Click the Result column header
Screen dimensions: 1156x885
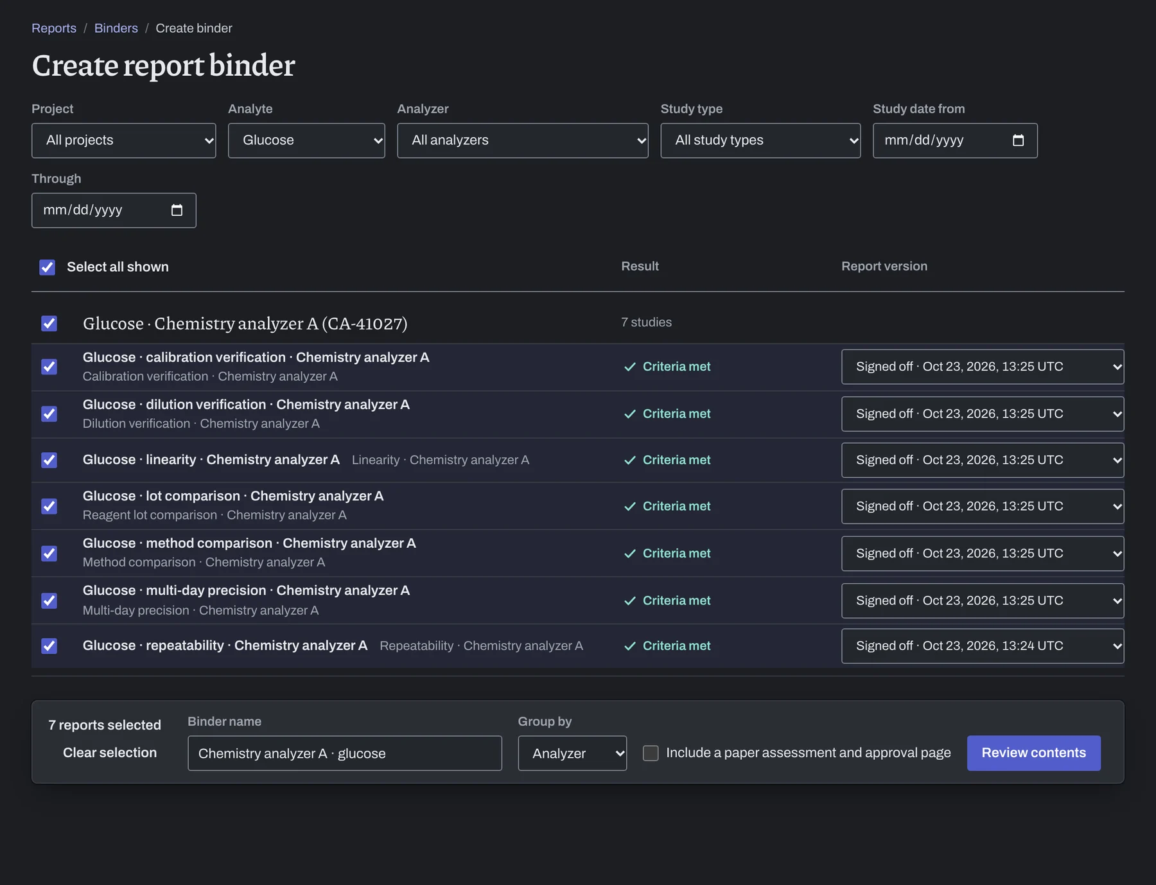640,267
